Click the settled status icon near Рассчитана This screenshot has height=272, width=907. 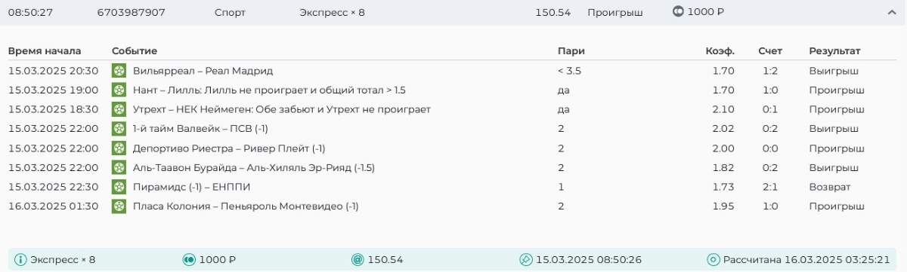coord(713,260)
